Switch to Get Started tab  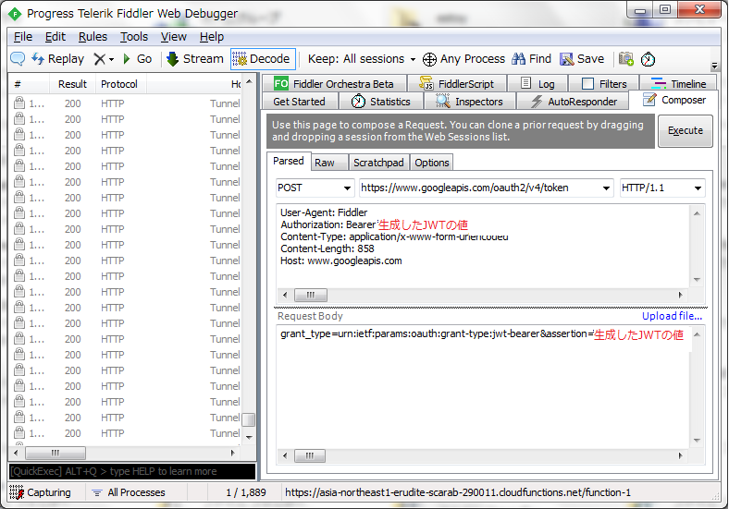point(299,102)
